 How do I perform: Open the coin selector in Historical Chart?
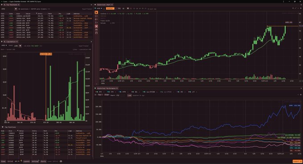point(99,8)
